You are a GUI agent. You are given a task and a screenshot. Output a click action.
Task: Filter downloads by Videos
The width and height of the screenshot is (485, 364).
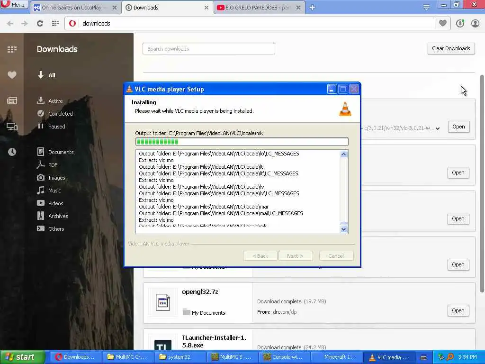click(x=50, y=203)
